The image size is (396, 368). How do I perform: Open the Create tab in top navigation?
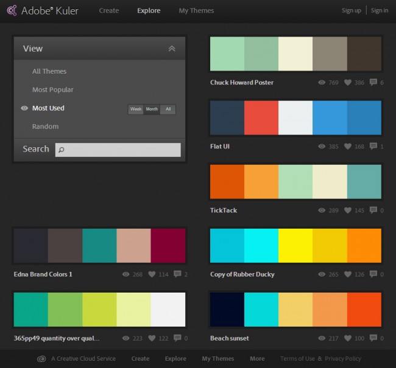pyautogui.click(x=109, y=10)
